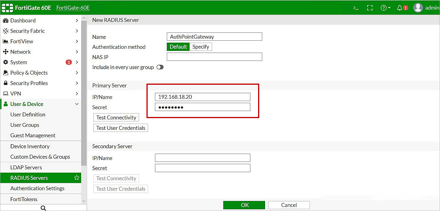Open the CLI console
Screen dimensions: 440x211
click(x=356, y=8)
